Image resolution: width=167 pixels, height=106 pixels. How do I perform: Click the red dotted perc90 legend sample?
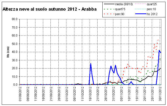pos(109,14)
